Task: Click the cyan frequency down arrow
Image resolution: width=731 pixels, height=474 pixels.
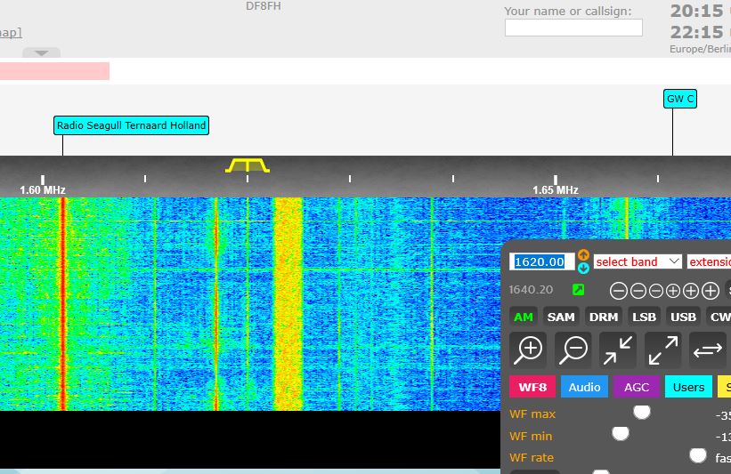Action: tap(583, 268)
